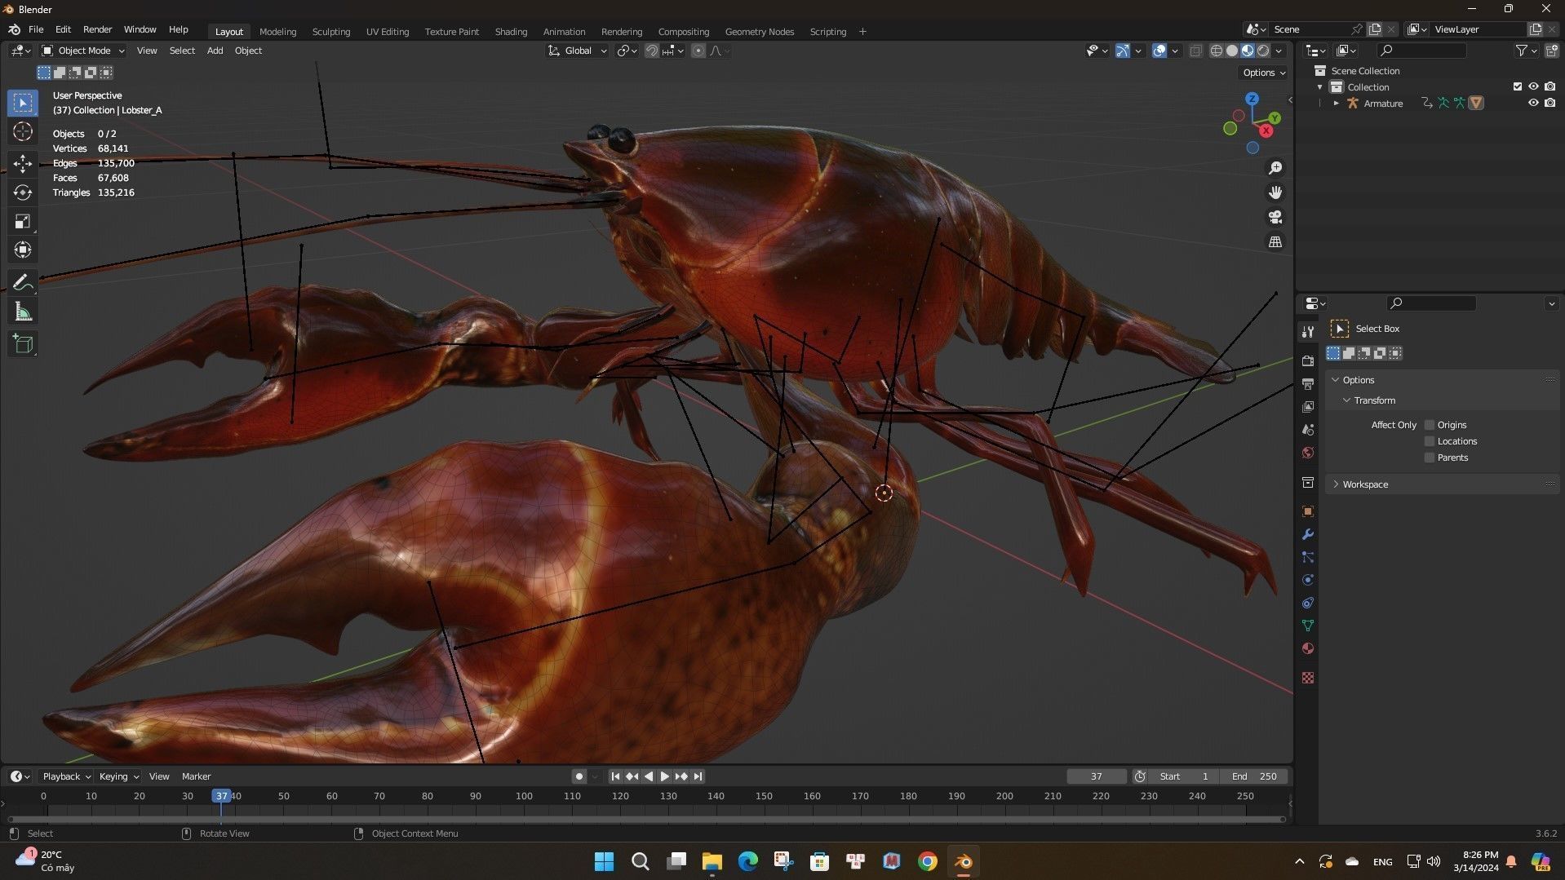Click the zoom view magnifier icon
Image resolution: width=1565 pixels, height=880 pixels.
point(1275,168)
